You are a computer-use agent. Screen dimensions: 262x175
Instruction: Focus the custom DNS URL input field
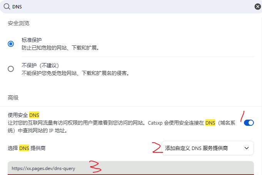(131, 168)
